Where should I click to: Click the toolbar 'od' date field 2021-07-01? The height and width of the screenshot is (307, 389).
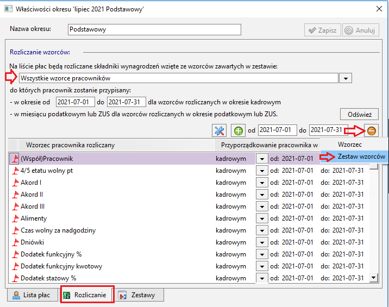pyautogui.click(x=278, y=130)
